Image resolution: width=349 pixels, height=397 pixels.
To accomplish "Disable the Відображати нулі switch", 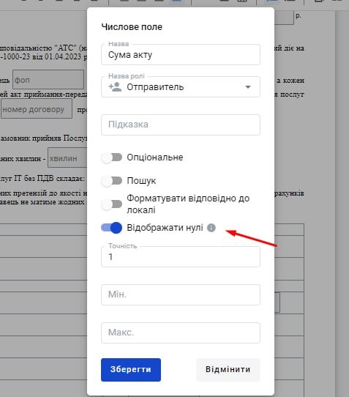I will click(x=111, y=228).
